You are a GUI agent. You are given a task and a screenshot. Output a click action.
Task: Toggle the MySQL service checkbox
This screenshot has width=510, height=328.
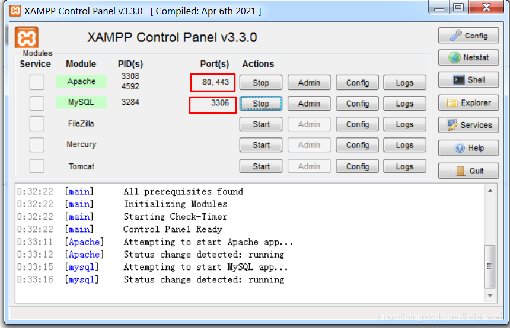pos(37,103)
